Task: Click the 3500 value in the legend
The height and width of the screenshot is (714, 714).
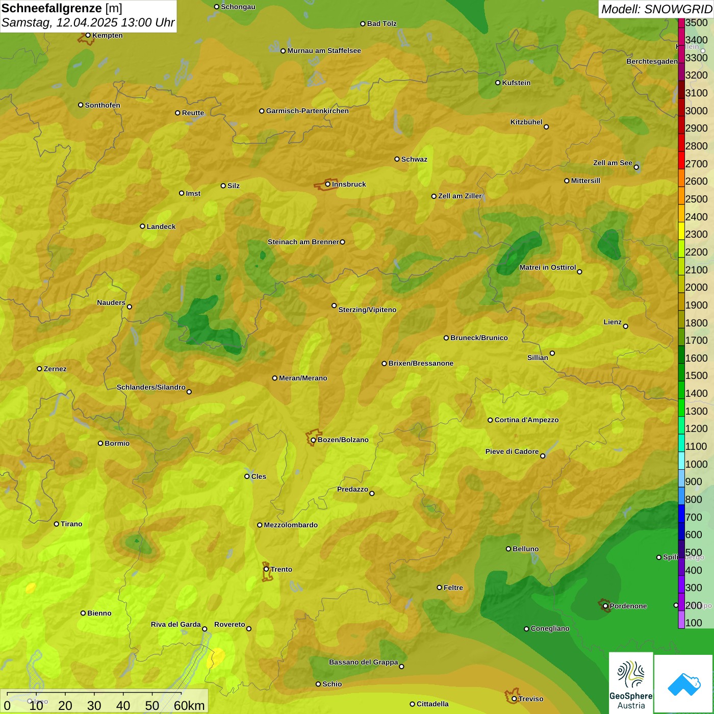Action: point(697,22)
